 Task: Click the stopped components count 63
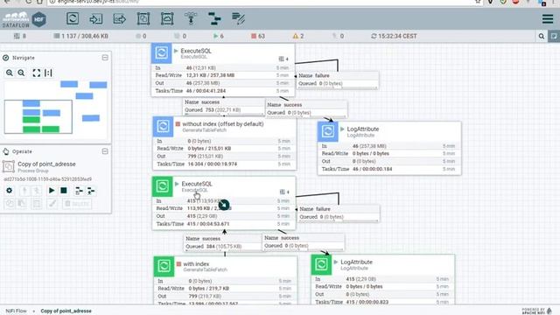tap(258, 36)
